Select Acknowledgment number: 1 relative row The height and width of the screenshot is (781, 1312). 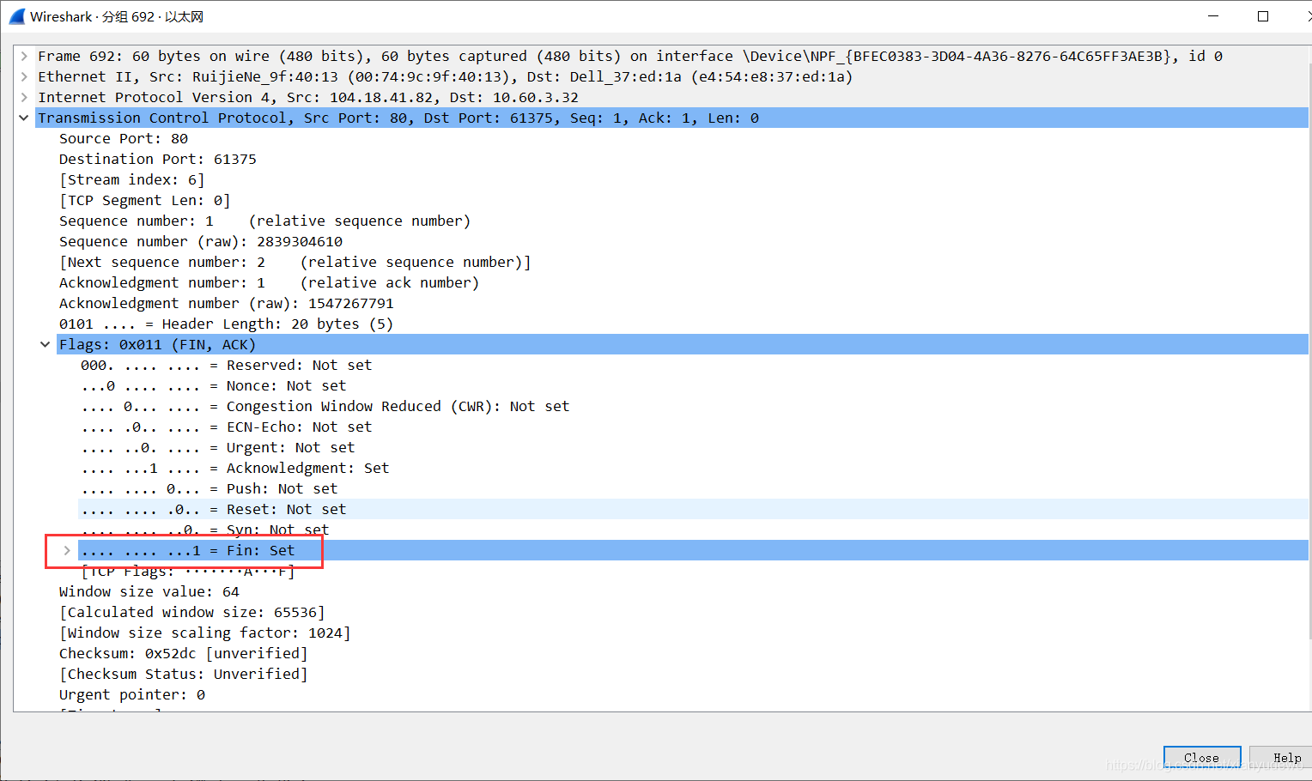tap(269, 282)
